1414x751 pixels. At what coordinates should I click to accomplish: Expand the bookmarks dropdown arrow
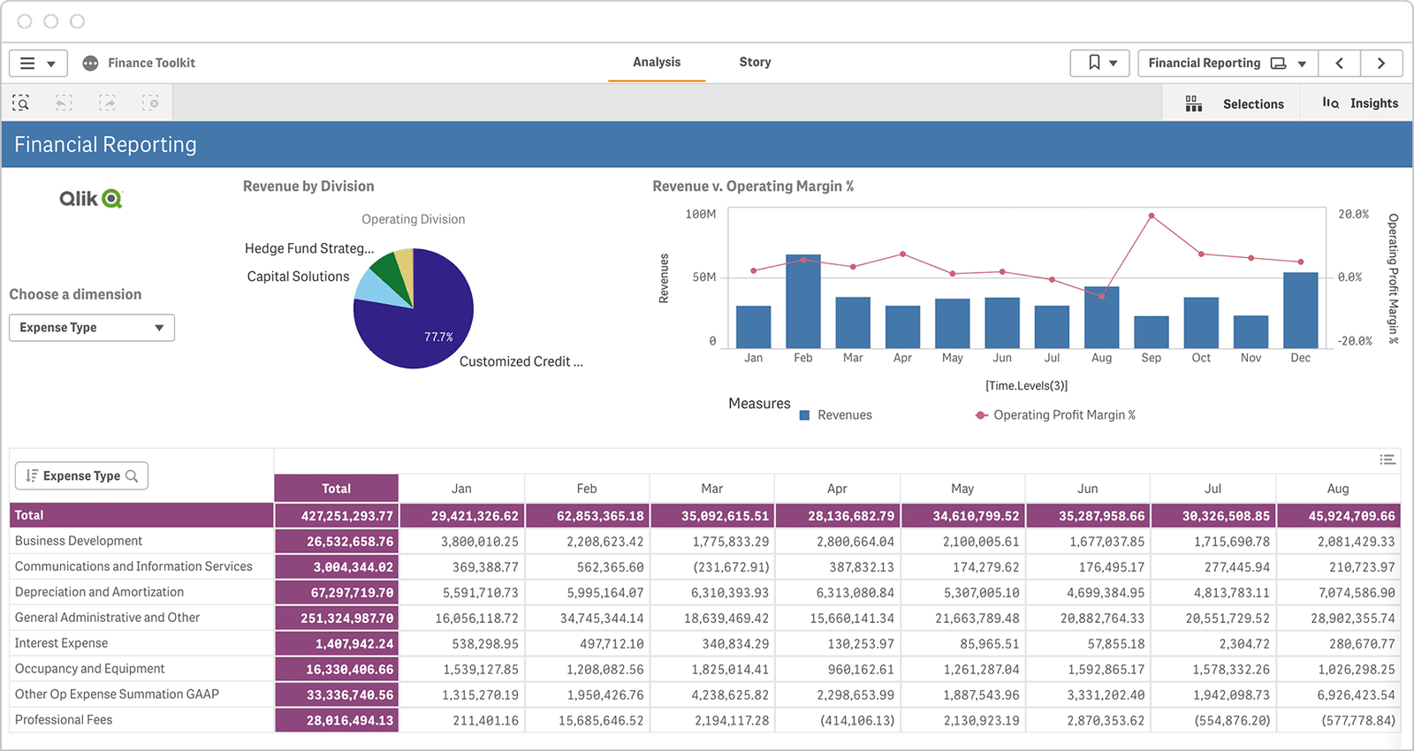[x=1114, y=64]
